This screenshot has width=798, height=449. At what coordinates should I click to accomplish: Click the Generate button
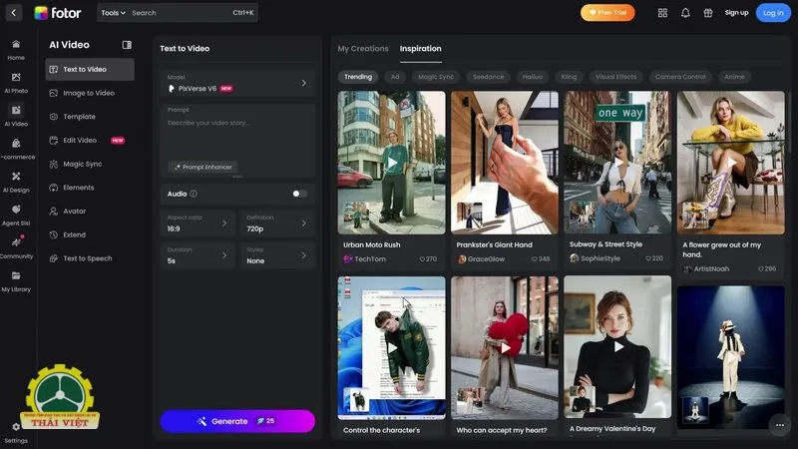click(x=237, y=421)
